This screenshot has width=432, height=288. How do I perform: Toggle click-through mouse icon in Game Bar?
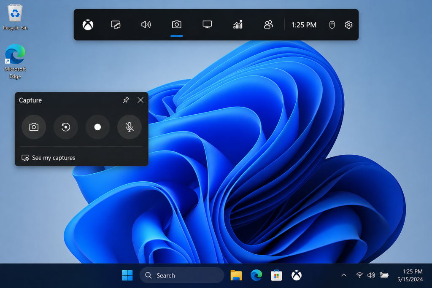point(332,25)
